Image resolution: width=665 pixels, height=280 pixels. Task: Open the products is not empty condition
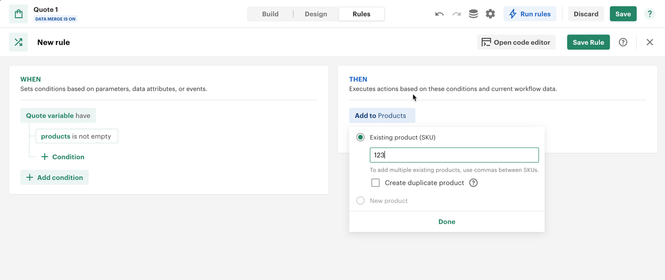pos(77,136)
